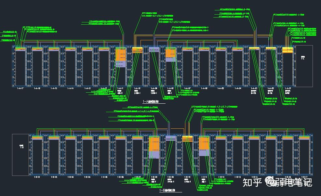
Task: Select the rack label 1-B-17
Action: coord(304,177)
